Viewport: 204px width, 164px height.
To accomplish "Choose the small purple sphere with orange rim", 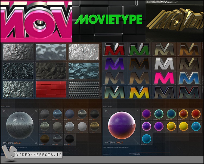I will tap(147, 114).
